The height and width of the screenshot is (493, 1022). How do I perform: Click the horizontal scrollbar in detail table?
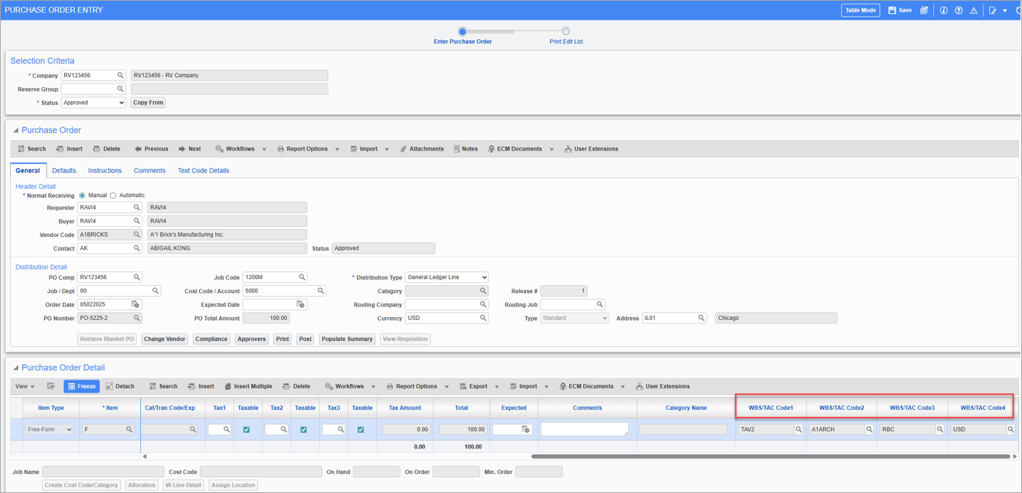(x=770, y=457)
